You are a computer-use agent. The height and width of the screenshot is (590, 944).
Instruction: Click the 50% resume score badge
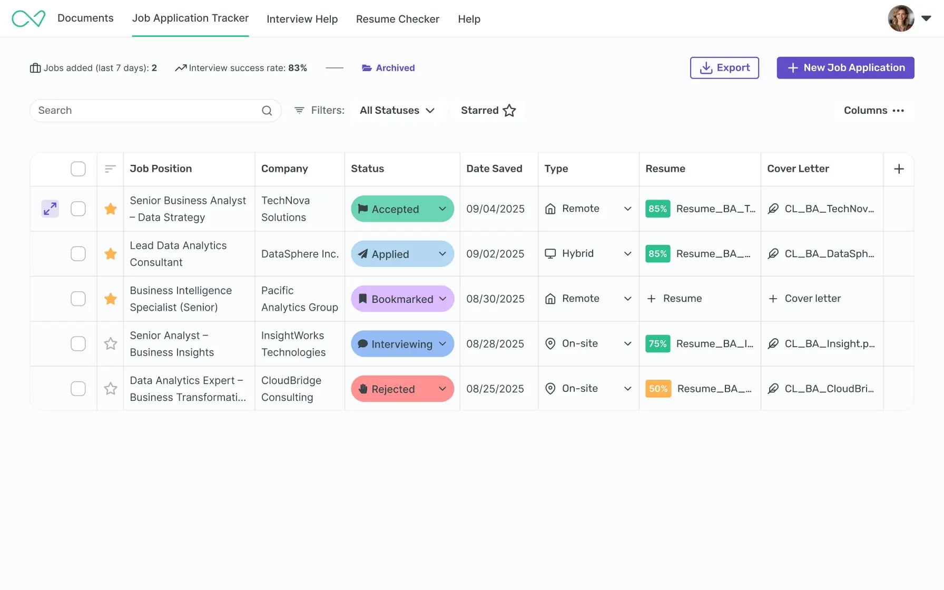click(658, 389)
